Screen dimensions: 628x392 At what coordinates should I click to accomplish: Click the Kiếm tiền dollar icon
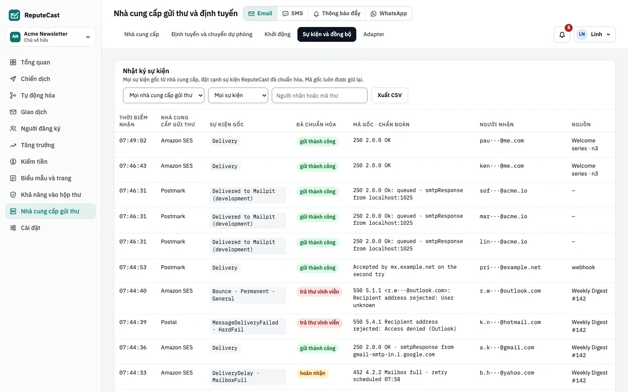[x=13, y=162]
